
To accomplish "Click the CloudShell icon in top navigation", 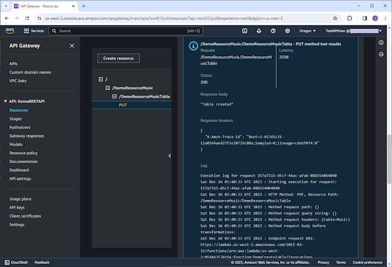I will click(x=244, y=31).
